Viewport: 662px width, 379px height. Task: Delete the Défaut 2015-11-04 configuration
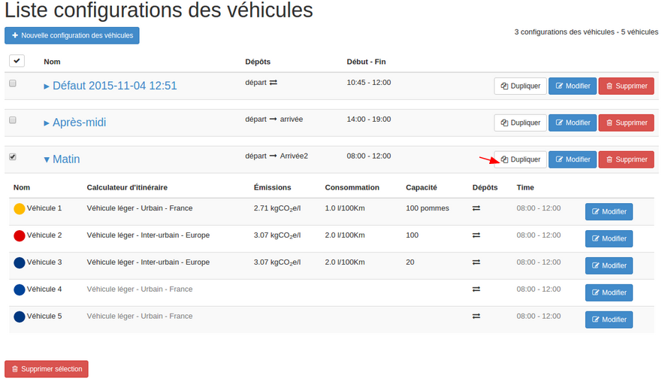pos(626,86)
